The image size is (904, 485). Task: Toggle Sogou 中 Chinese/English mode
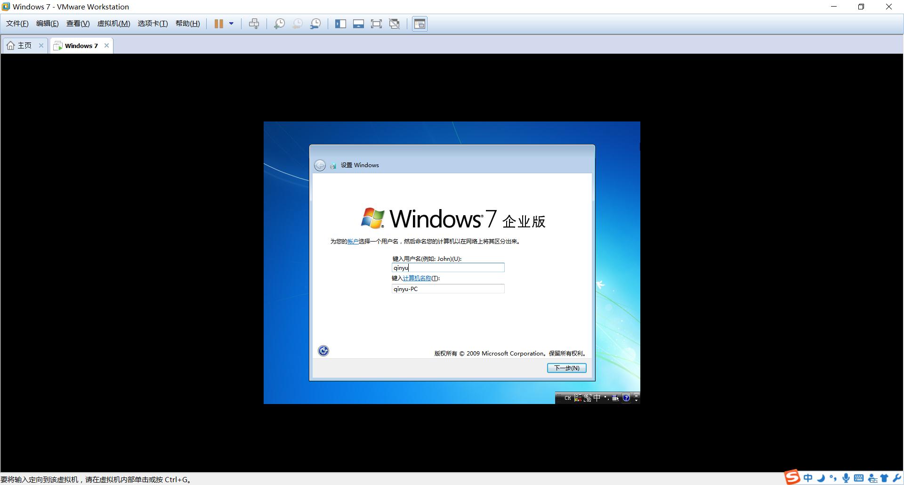[808, 478]
